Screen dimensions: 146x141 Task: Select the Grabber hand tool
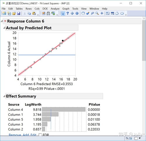tap(83, 13)
